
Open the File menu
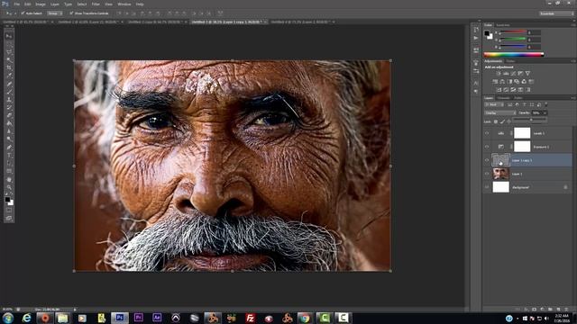point(17,4)
